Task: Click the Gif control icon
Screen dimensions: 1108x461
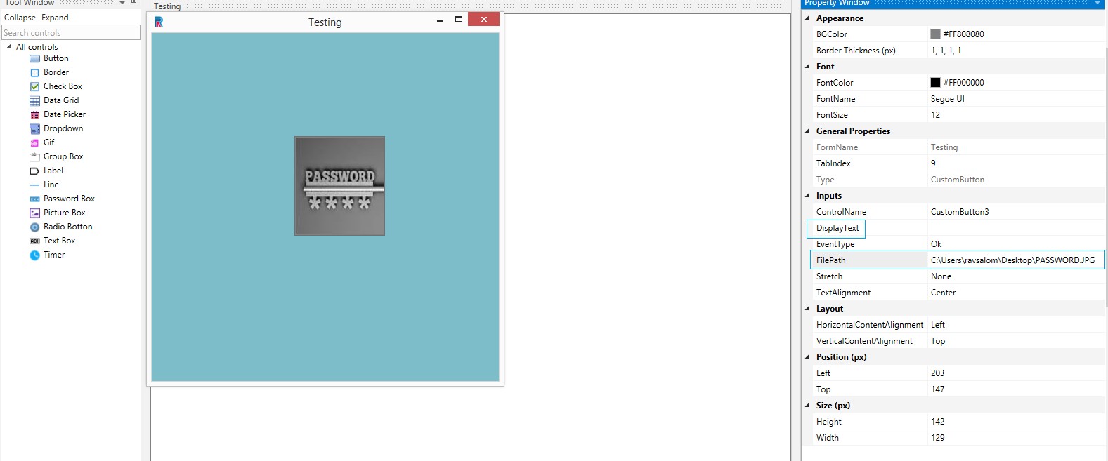Action: (x=34, y=143)
